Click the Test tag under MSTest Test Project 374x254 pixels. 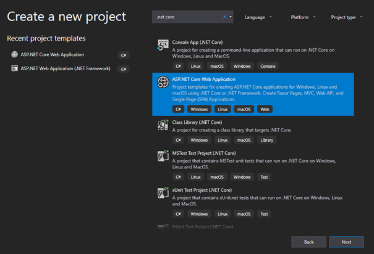click(264, 177)
